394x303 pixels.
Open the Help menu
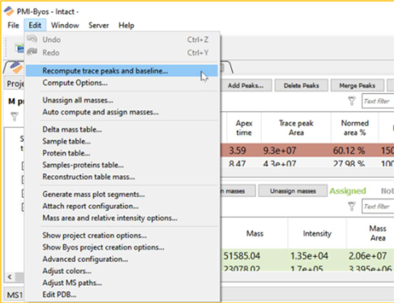tap(126, 25)
